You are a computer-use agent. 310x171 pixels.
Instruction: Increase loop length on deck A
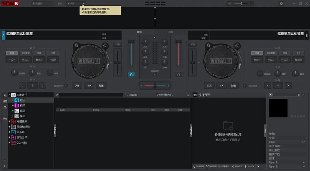coord(43,85)
